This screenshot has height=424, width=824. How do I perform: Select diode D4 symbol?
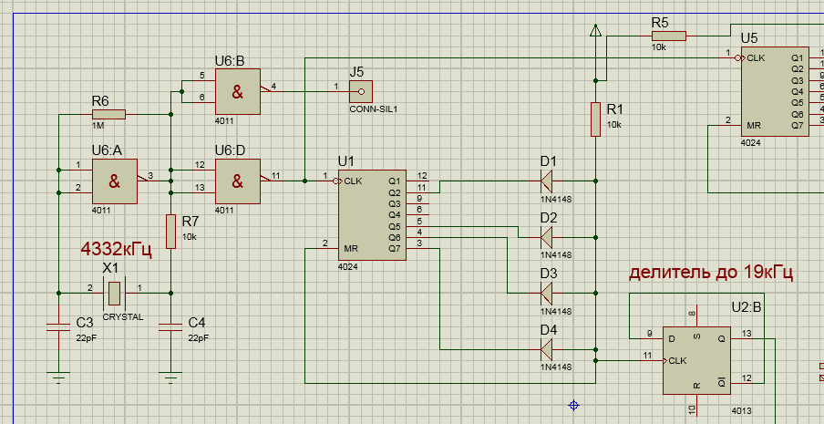547,348
